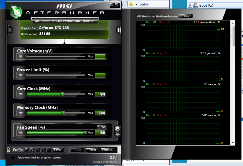Click the Reset button
The width and height of the screenshot is (243, 166).
click(92, 150)
